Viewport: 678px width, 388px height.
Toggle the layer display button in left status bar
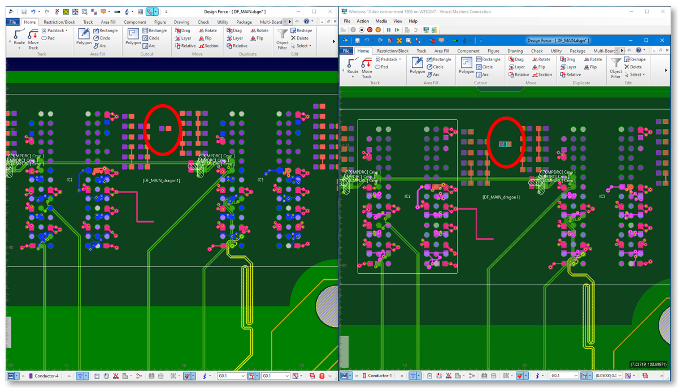coord(82,376)
